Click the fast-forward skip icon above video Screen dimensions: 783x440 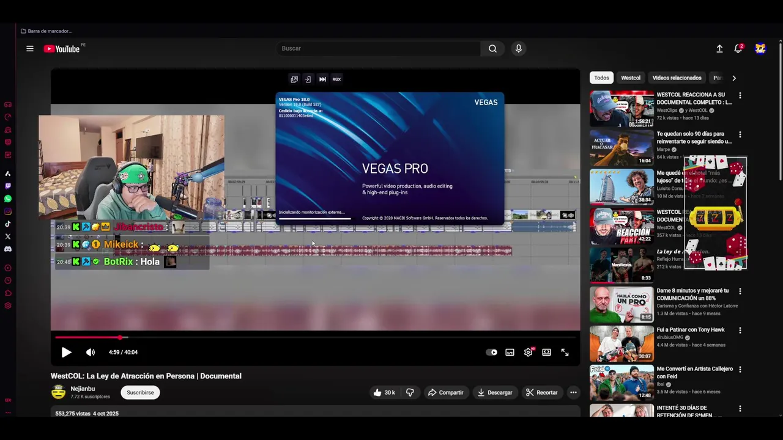pos(322,79)
